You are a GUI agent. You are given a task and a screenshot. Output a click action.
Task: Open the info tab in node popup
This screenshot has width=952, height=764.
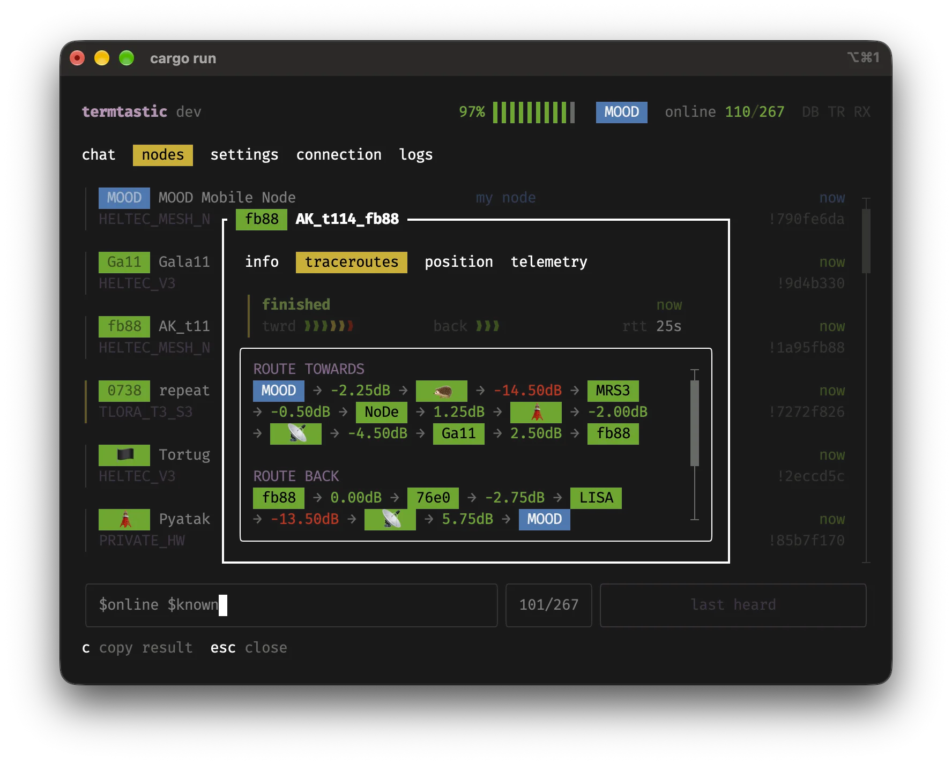point(262,262)
